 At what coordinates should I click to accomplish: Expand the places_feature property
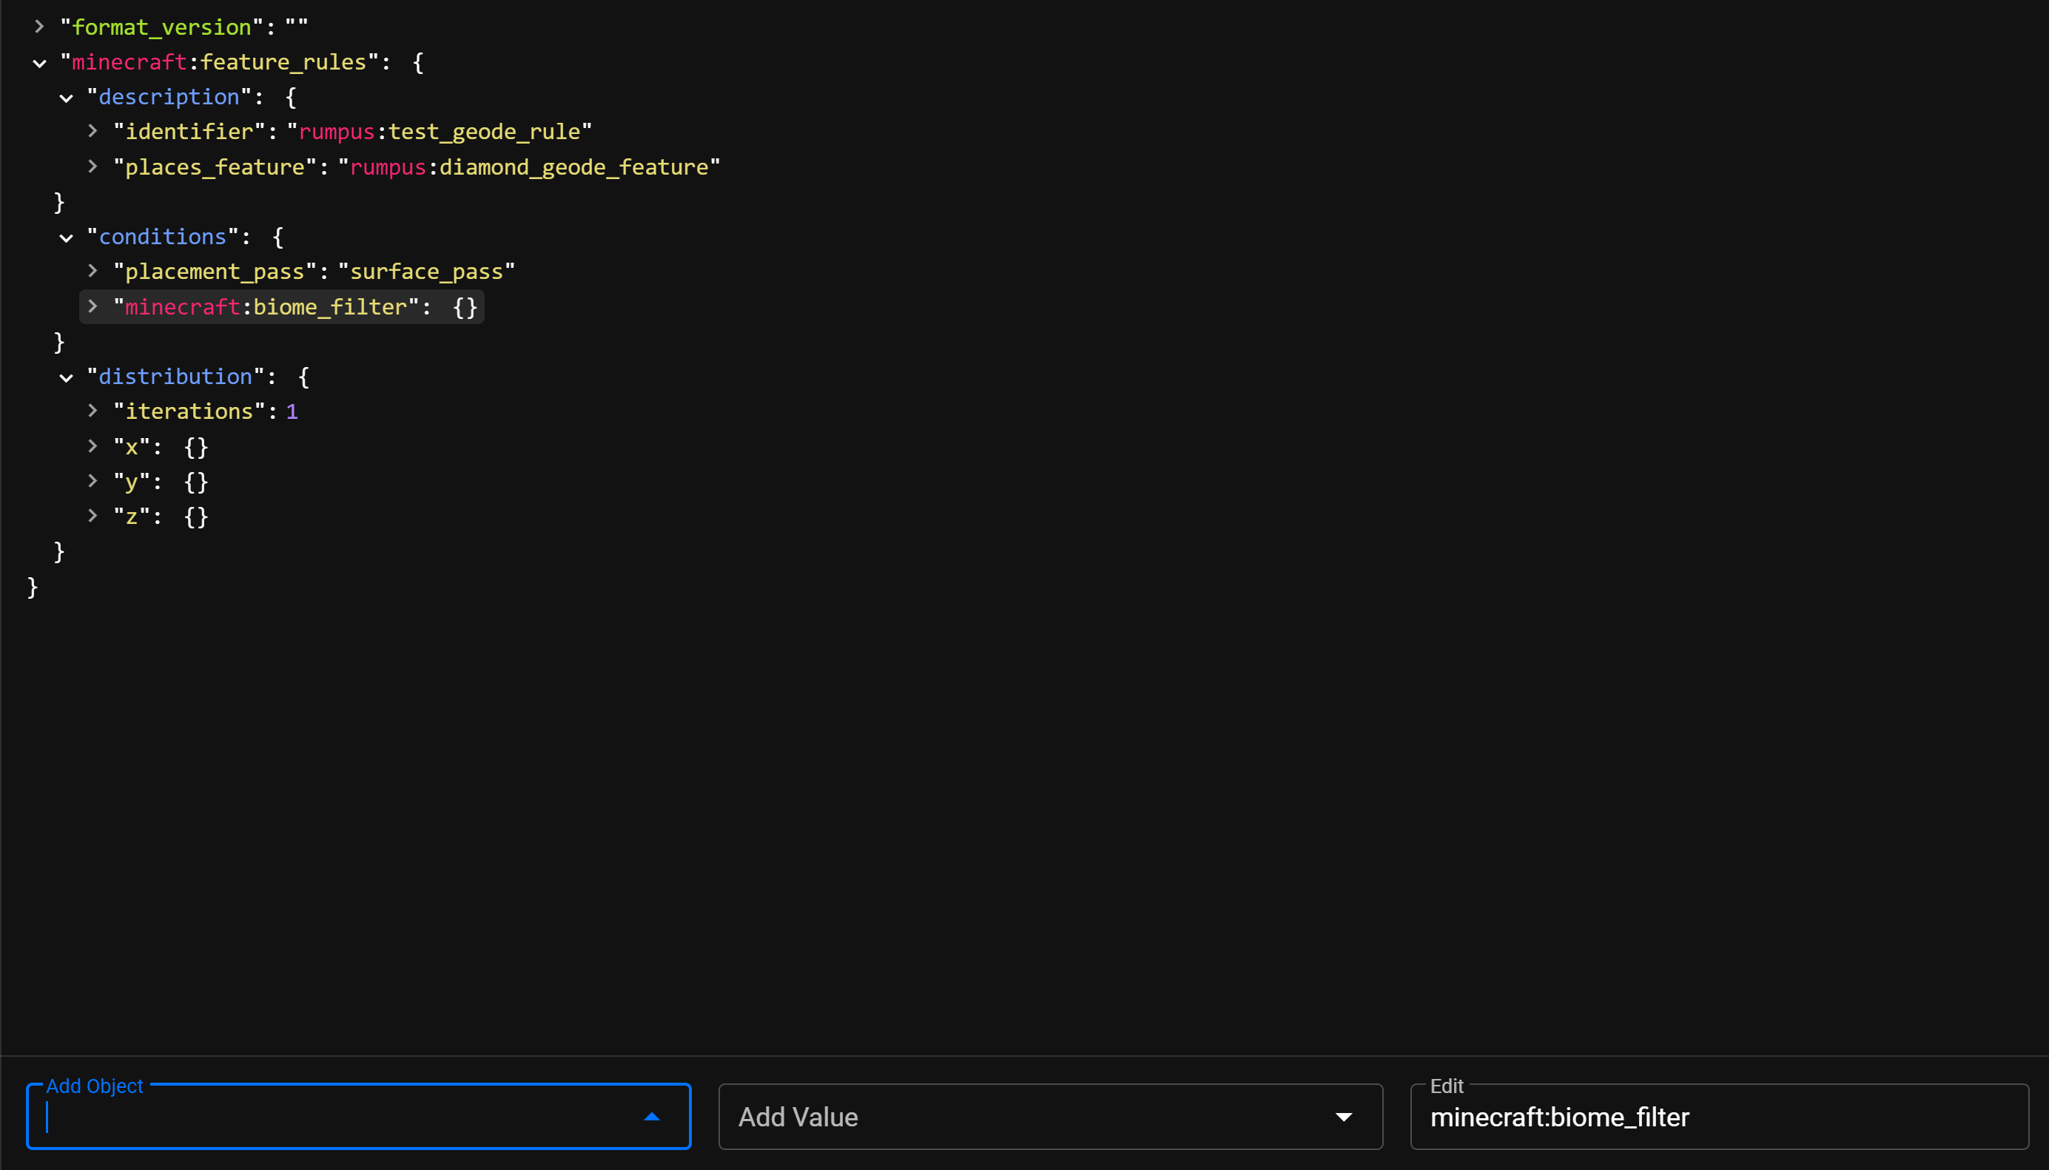pyautogui.click(x=94, y=167)
